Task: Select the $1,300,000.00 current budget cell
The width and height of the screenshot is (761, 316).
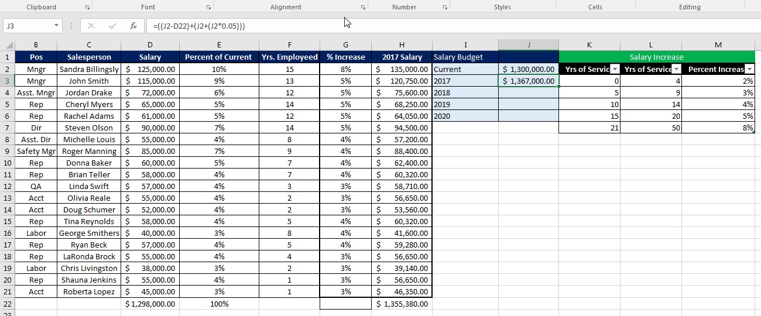Action: pyautogui.click(x=529, y=69)
